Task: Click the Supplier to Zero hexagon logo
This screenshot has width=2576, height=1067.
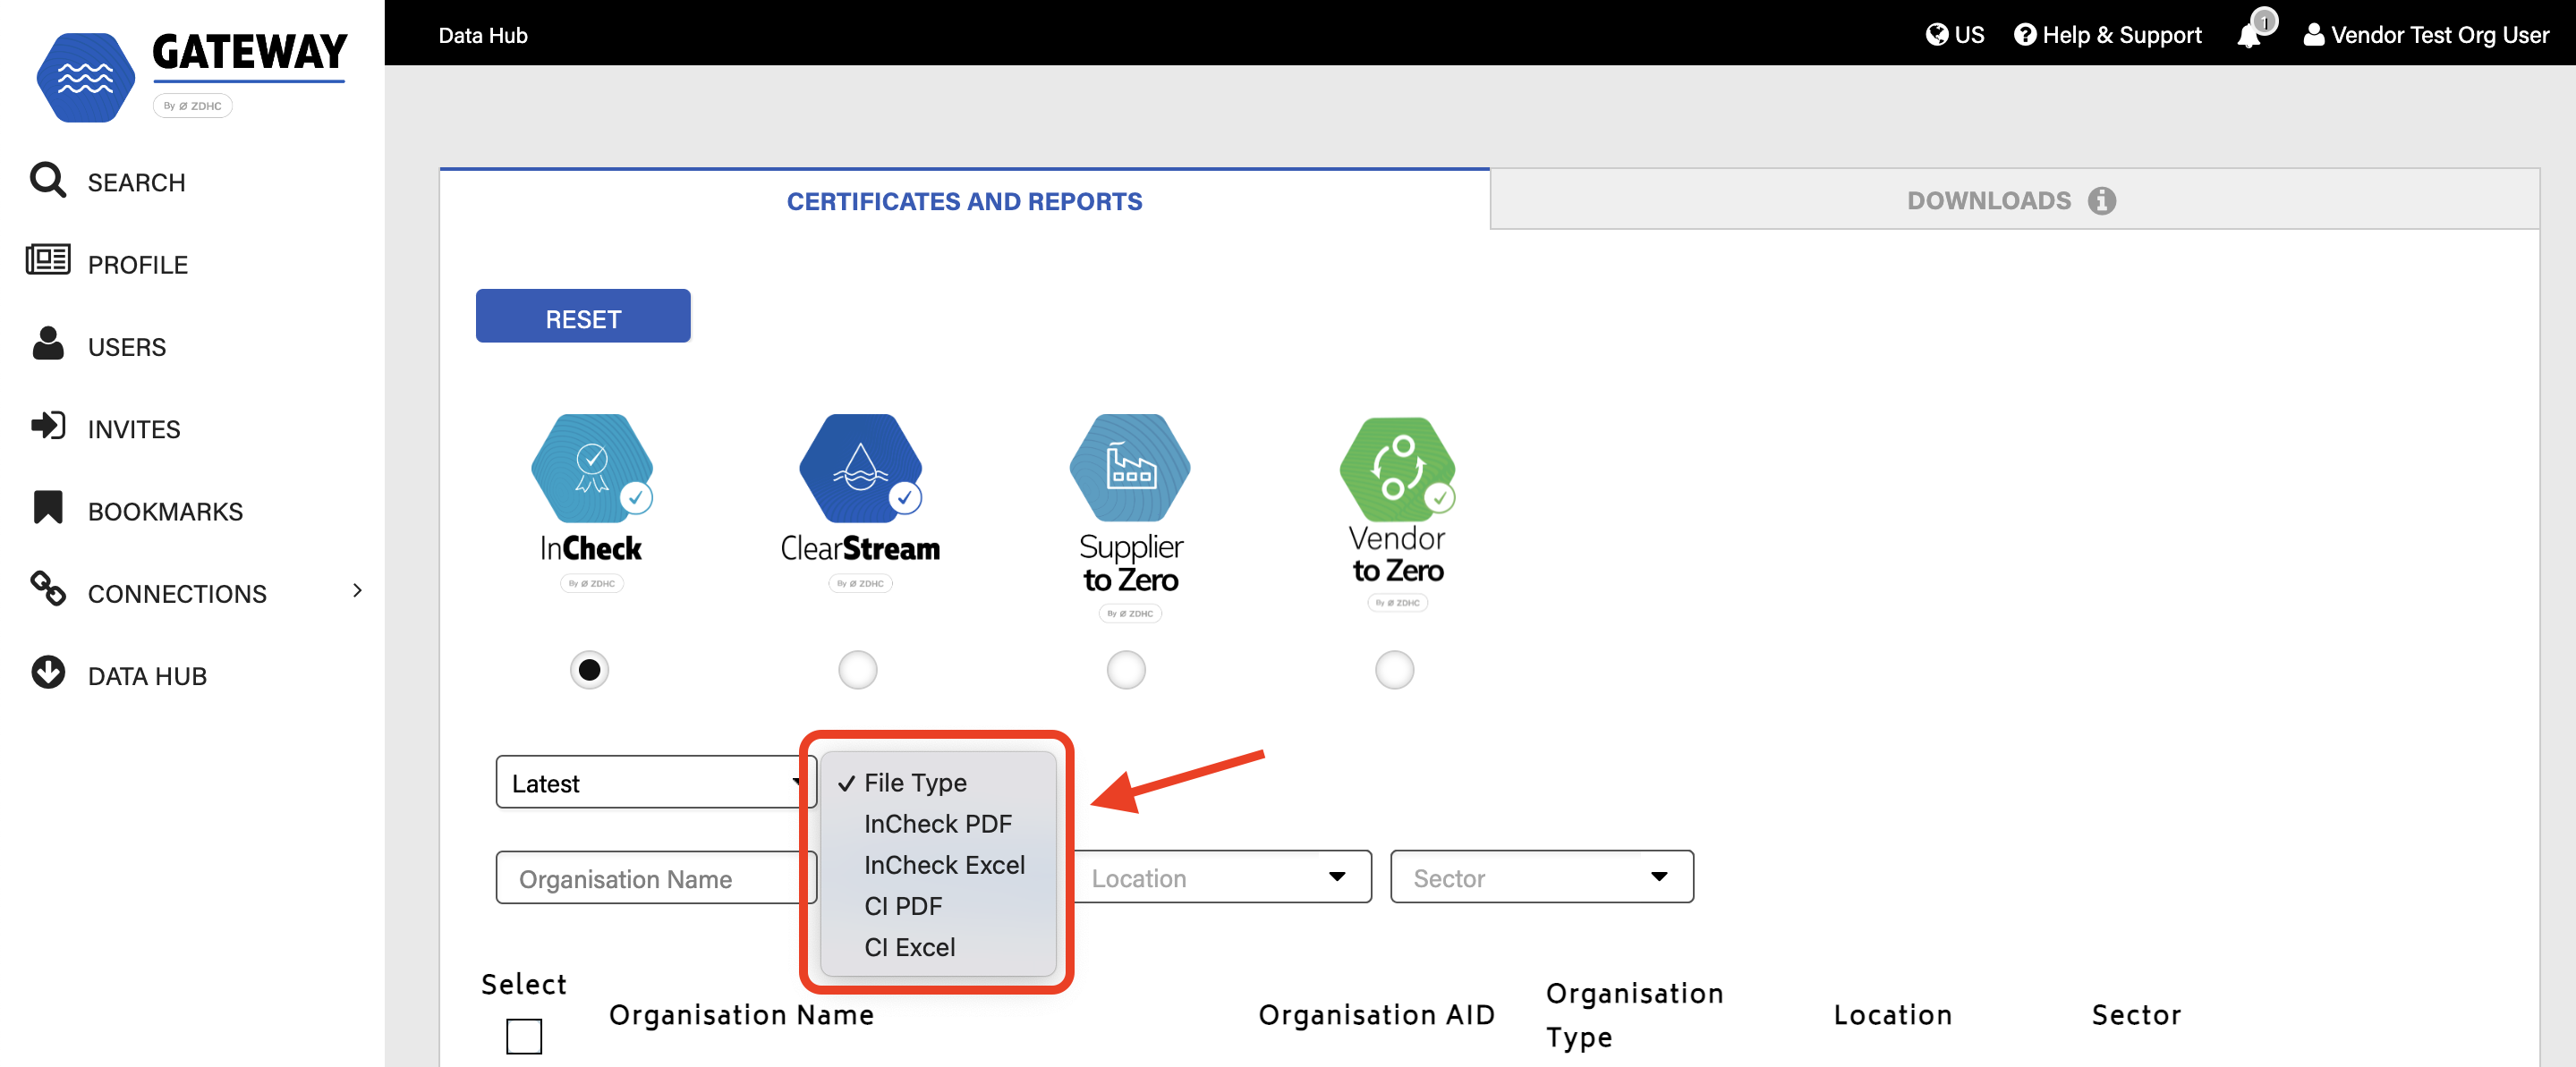Action: coord(1129,468)
